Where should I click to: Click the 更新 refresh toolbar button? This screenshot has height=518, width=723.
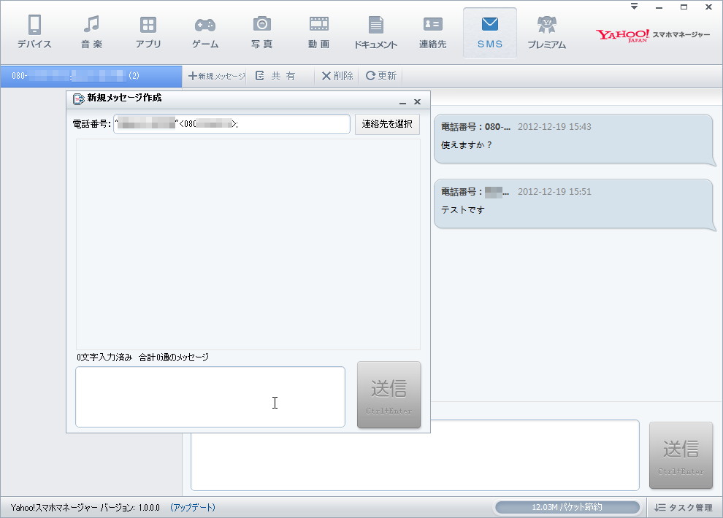381,76
